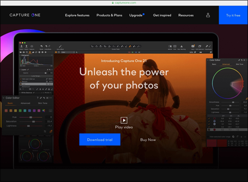Toggle View selected color range checkbox
The height and width of the screenshot is (182, 248).
pyautogui.click(x=208, y=137)
